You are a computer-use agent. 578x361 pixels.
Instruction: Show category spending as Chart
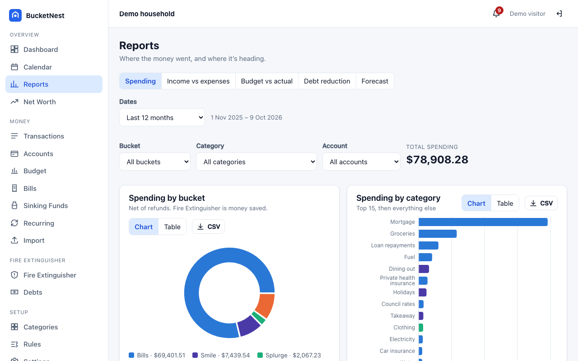tap(476, 203)
